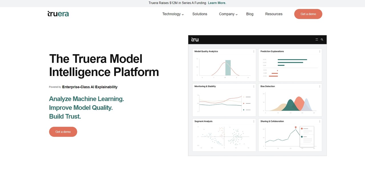Click the Truera logo in header
The height and width of the screenshot is (170, 365).
58,14
